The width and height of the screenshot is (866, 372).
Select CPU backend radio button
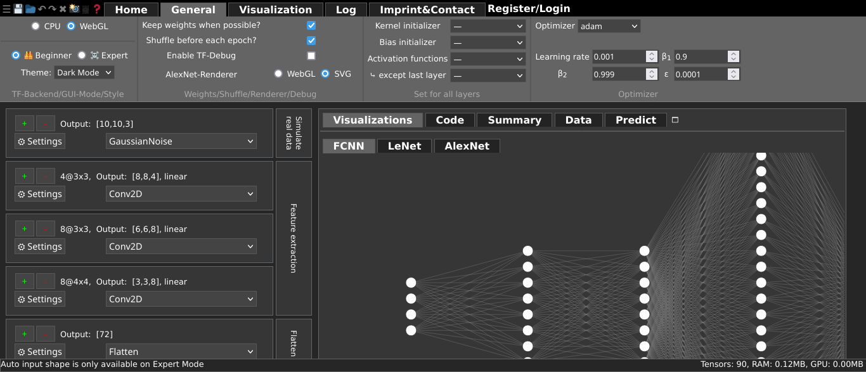tap(36, 26)
